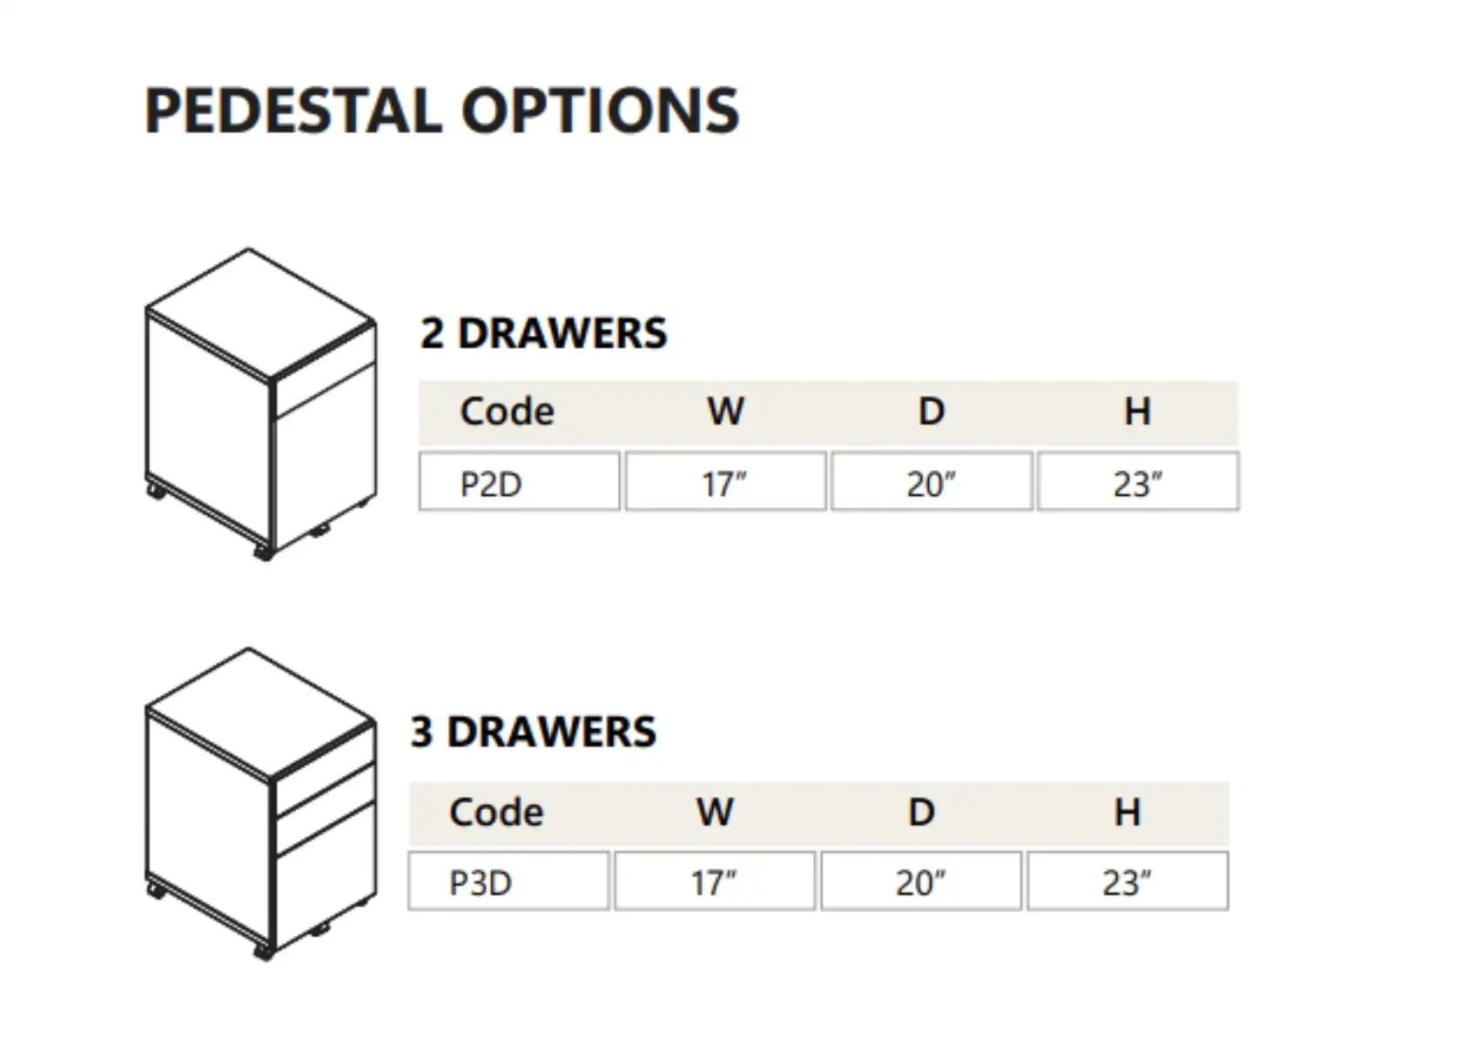Click the H header in 3 drawers table
This screenshot has height=1044, width=1480.
(x=1127, y=813)
